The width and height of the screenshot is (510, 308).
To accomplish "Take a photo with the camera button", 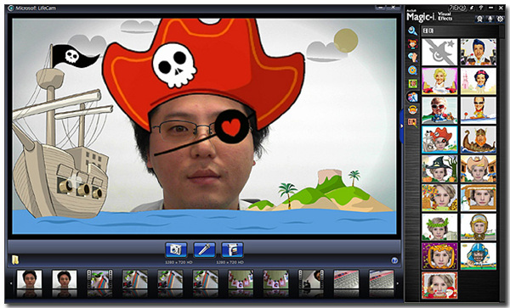I will tap(176, 250).
